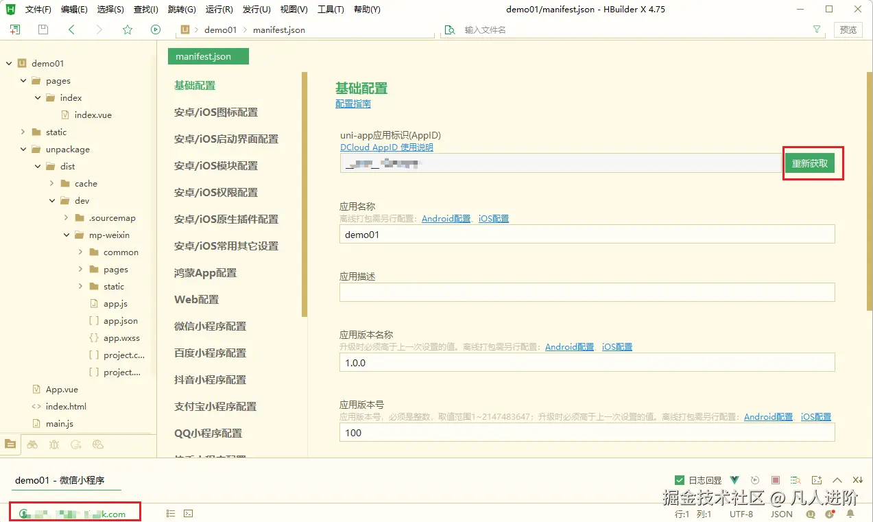
Task: Collapse the pages folder under demo01
Action: point(23,80)
